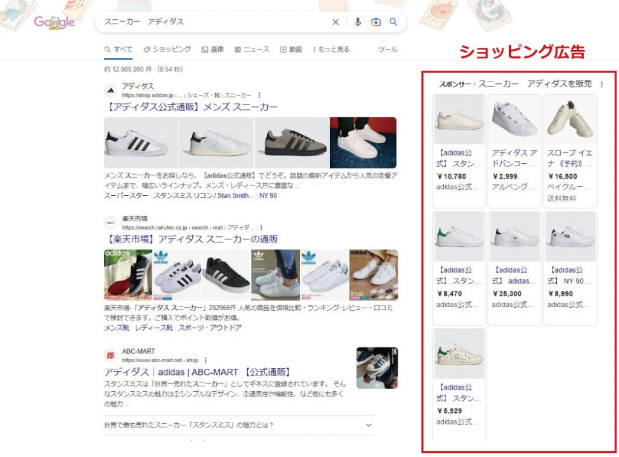Open the ツール options
Viewport: 619px width, 457px height.
point(387,50)
